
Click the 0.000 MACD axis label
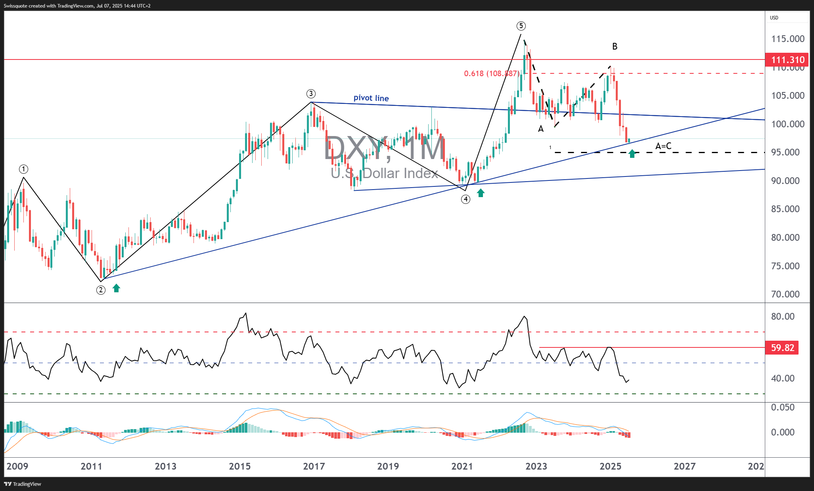tap(783, 432)
